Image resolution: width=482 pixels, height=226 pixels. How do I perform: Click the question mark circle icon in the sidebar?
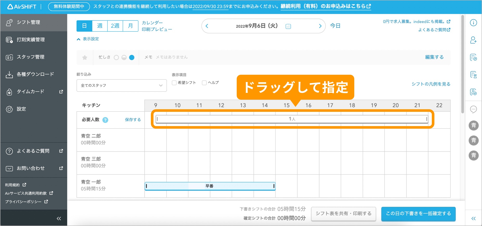pos(9,151)
